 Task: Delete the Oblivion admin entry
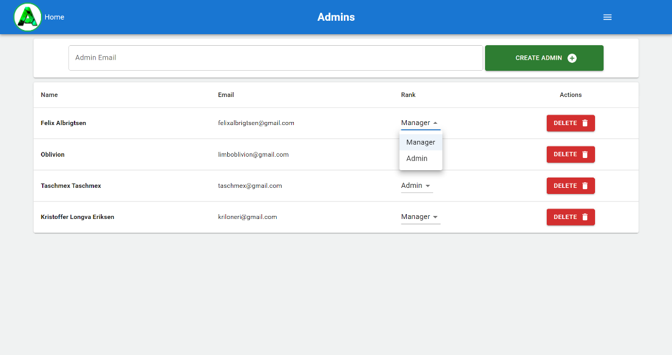tap(570, 154)
